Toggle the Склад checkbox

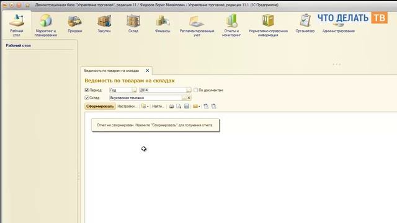[87, 98]
